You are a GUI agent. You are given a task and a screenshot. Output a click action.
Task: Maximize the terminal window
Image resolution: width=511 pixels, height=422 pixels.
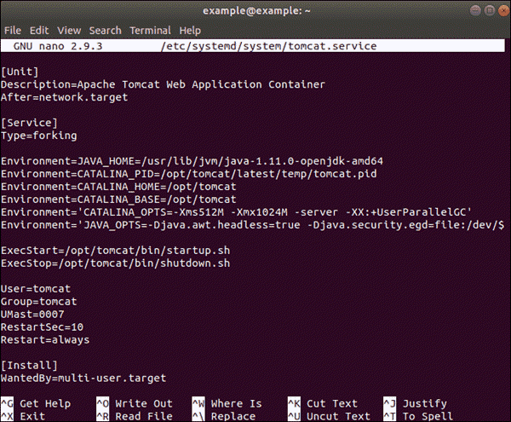490,11
